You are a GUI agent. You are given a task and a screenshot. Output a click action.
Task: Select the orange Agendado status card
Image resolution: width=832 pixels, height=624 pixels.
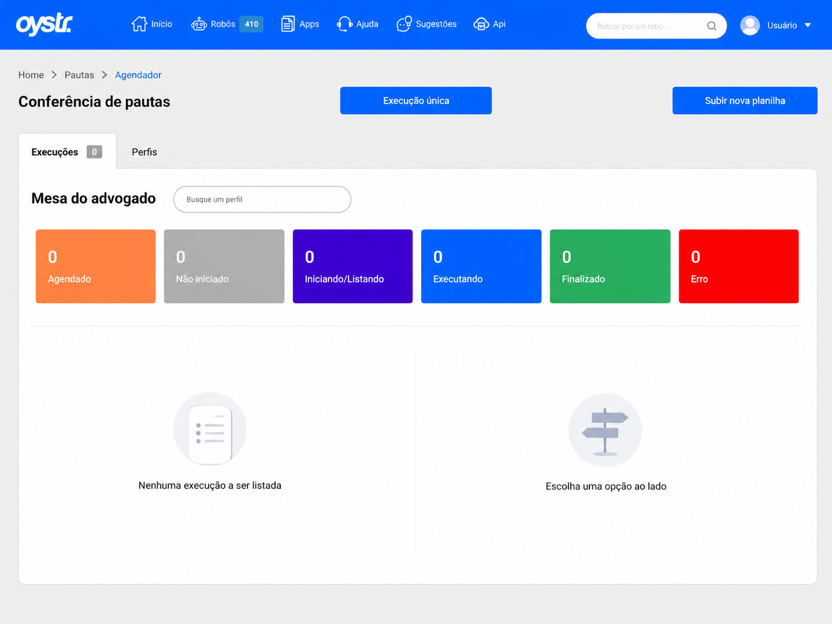pyautogui.click(x=95, y=267)
